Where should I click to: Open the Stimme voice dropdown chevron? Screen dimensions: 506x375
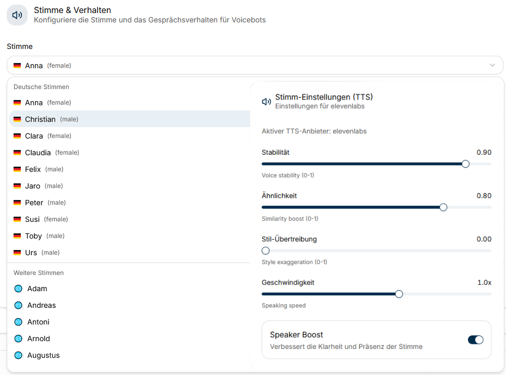492,65
